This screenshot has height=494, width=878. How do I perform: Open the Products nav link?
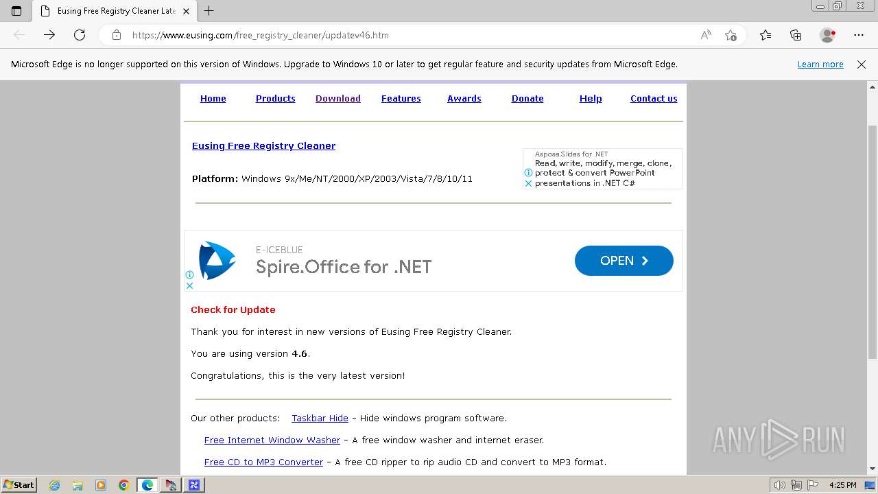pos(275,99)
